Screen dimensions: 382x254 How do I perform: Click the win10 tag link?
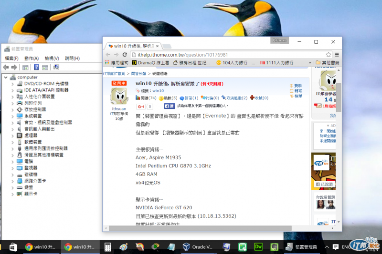(x=158, y=90)
